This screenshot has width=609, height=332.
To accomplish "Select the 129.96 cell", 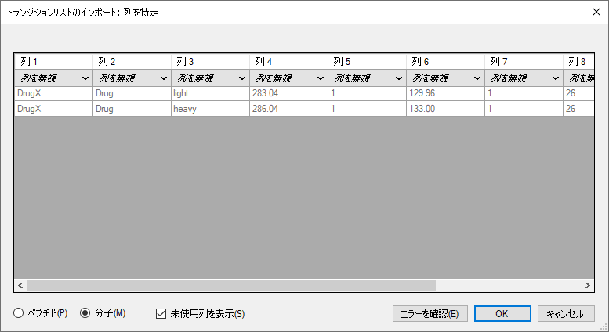I will click(x=445, y=93).
